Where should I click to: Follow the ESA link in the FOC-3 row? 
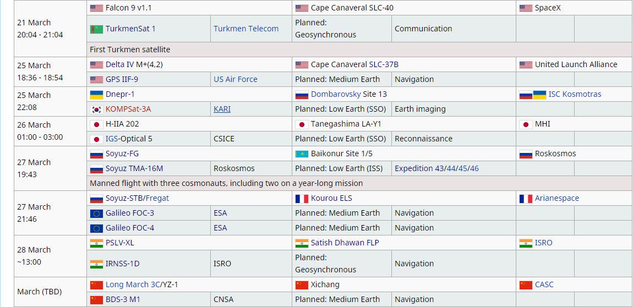220,213
